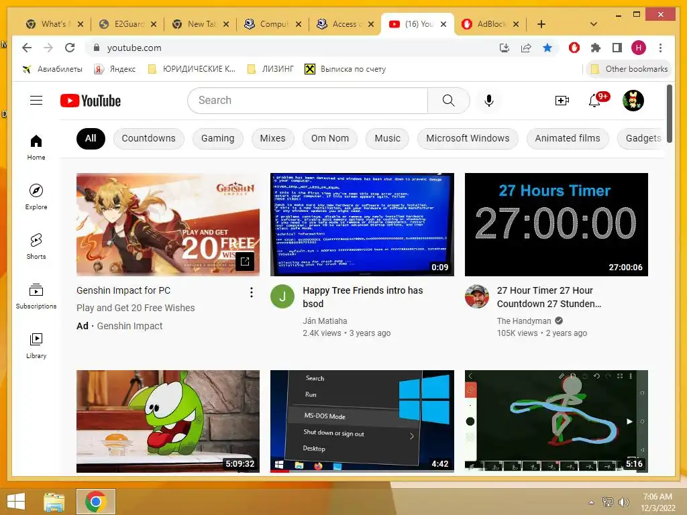This screenshot has width=687, height=515.
Task: Click the YouTube search input field
Action: point(307,101)
